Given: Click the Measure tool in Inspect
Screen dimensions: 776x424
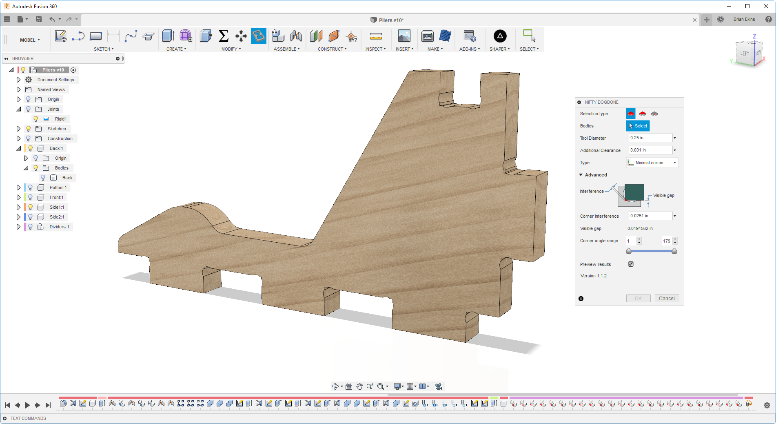Looking at the screenshot, I should 375,36.
